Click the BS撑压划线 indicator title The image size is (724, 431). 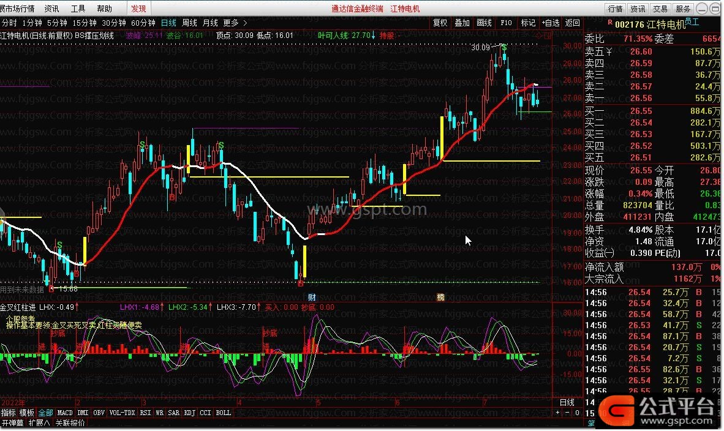point(94,36)
